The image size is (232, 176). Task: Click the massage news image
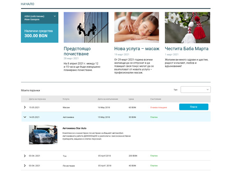[137, 27]
